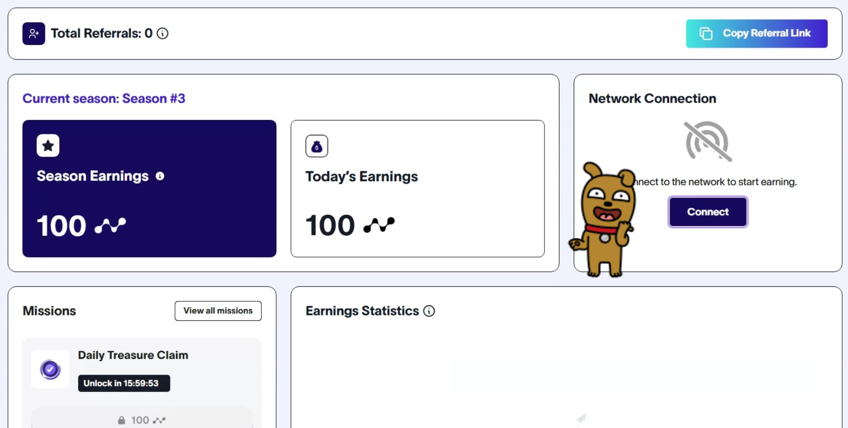Click the Unlock in 15:59:53 timer badge
Viewport: 848px width, 428px height.
(x=124, y=384)
